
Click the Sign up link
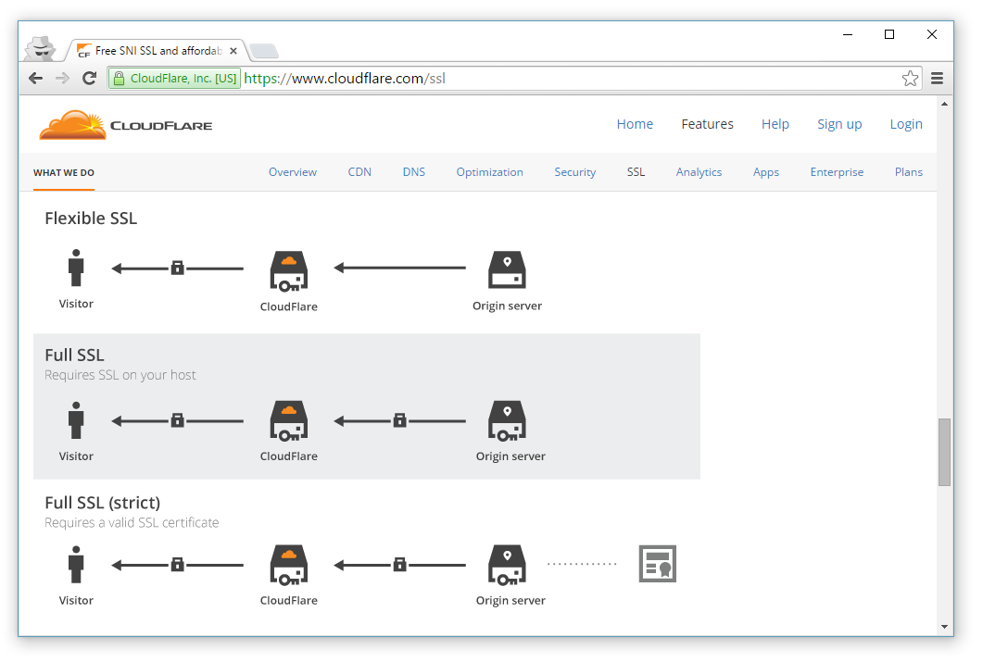[839, 123]
